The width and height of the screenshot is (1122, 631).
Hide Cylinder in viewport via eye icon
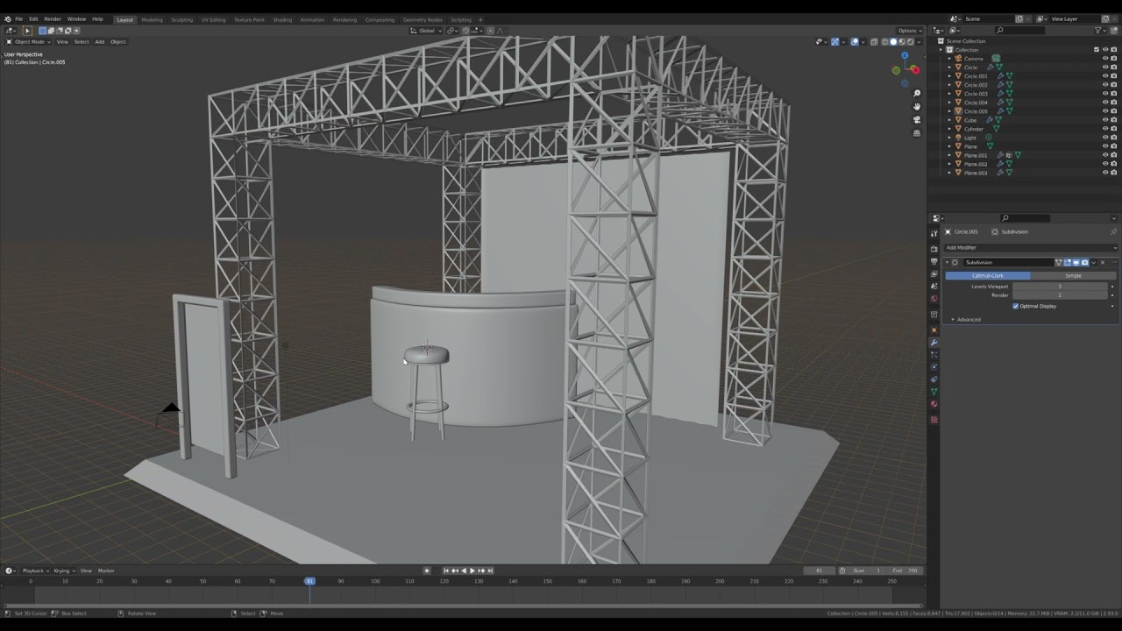coord(1104,129)
